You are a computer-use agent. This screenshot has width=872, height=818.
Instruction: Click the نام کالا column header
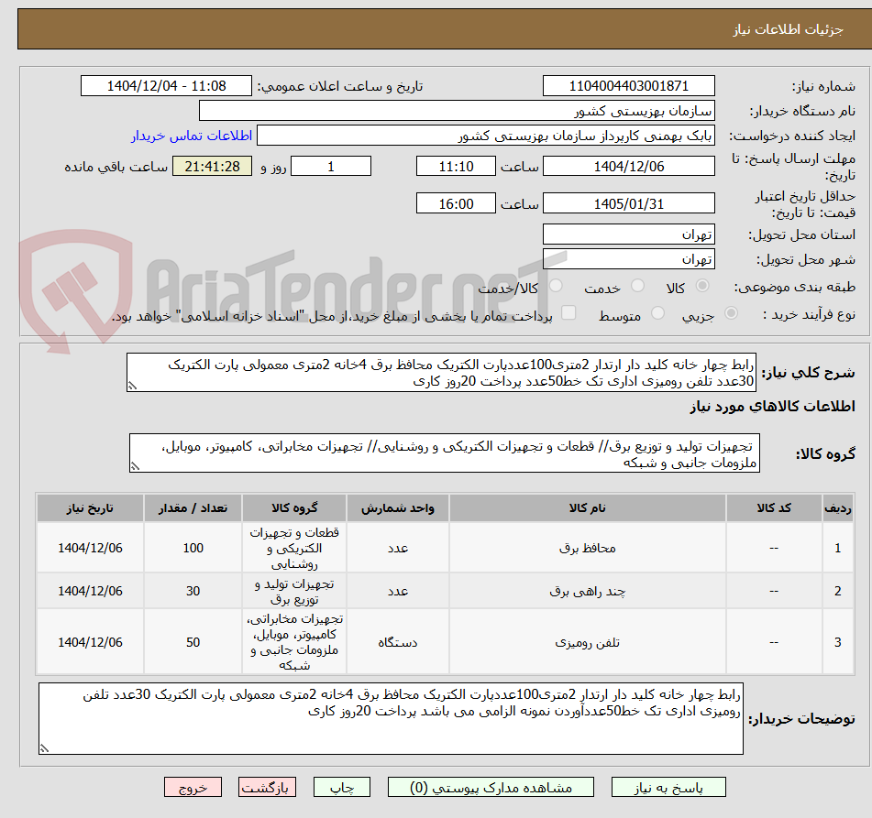[x=587, y=507]
